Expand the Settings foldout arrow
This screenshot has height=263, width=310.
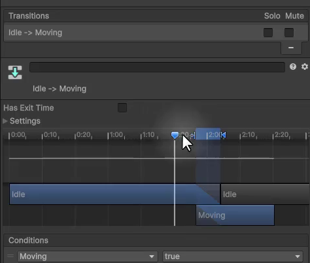click(x=5, y=121)
